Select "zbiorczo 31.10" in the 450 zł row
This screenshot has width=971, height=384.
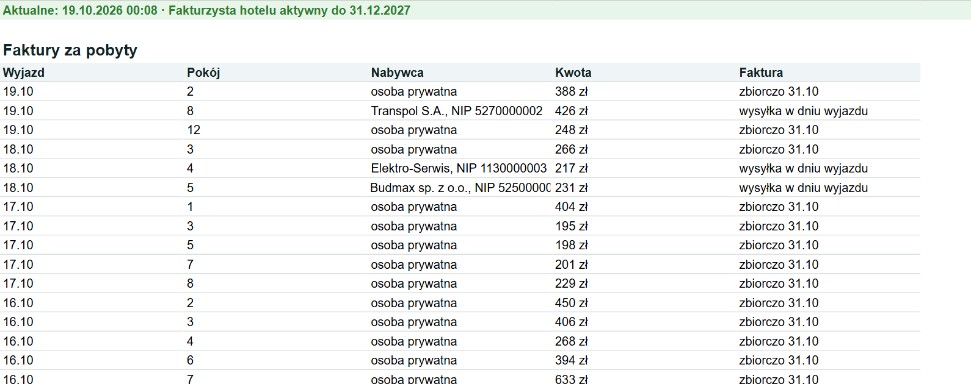click(779, 303)
